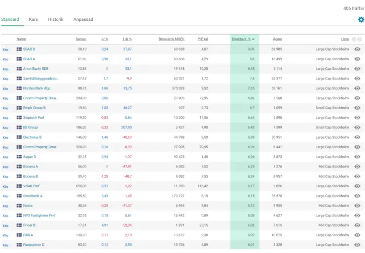Screen dimensions: 365x253
Task: Open Volati Pref stock page
Action: coord(31,186)
